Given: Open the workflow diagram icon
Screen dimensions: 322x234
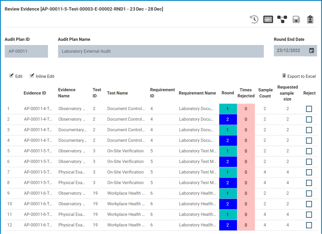Looking at the screenshot, I should (x=282, y=19).
